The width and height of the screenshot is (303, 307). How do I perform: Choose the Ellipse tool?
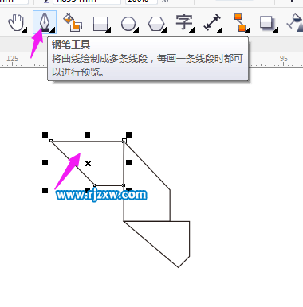point(129,24)
